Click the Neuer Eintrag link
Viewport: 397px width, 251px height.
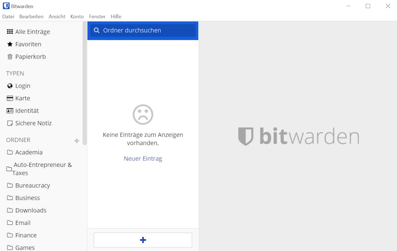(x=143, y=158)
